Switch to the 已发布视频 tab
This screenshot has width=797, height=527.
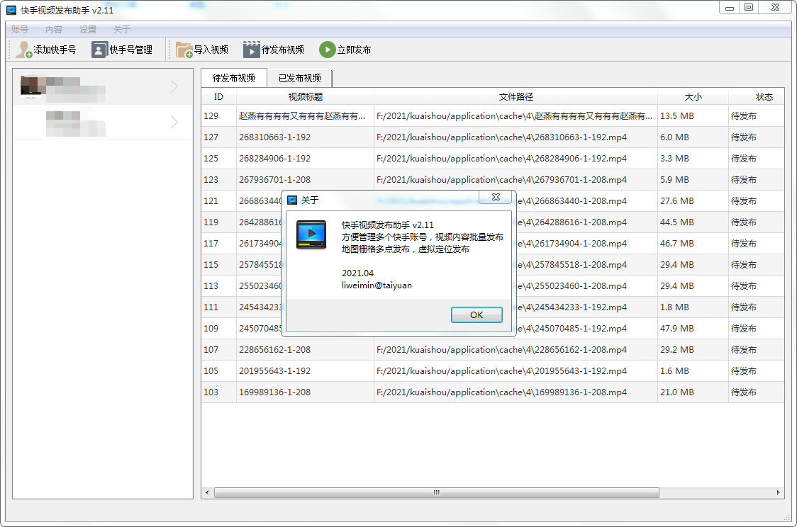[x=300, y=78]
